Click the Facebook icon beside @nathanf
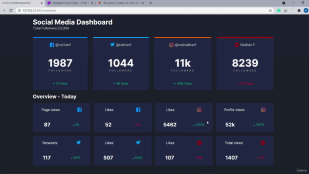Screen dimensions: 309x174 (x=52, y=45)
